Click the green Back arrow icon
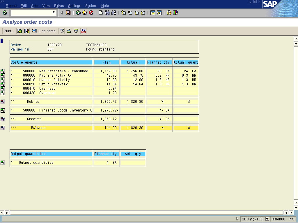The width and height of the screenshot is (298, 223). click(x=78, y=13)
